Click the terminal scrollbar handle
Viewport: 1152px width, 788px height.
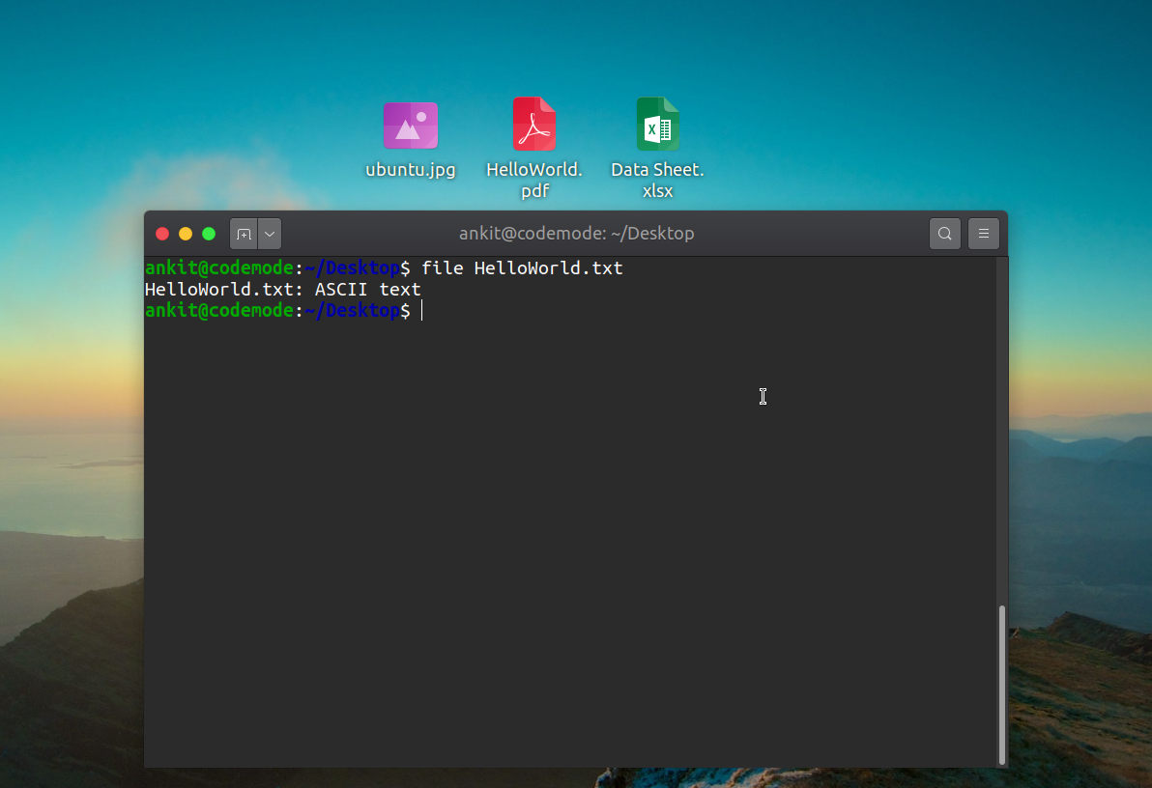(1002, 684)
